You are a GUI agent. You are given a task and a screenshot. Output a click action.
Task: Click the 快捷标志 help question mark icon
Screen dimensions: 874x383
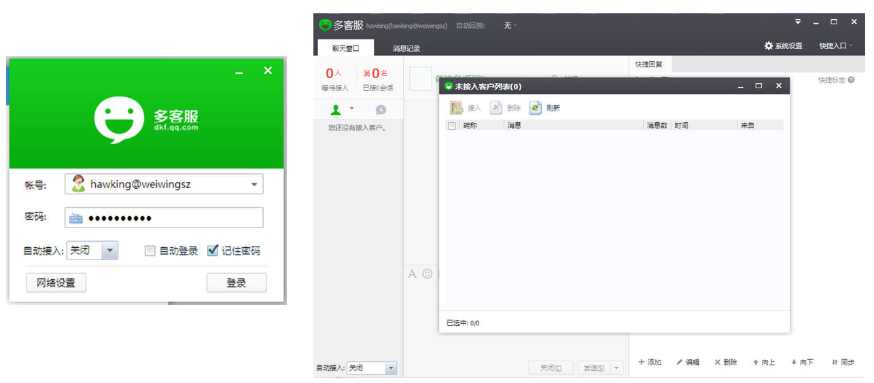[851, 80]
